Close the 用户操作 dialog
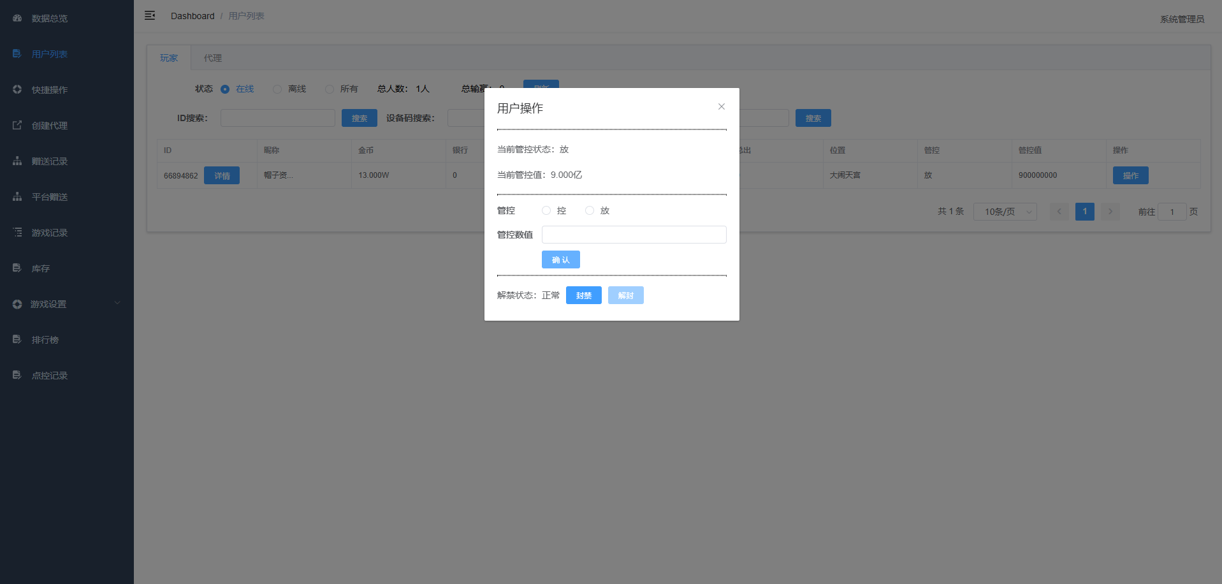This screenshot has height=584, width=1222. coord(721,106)
